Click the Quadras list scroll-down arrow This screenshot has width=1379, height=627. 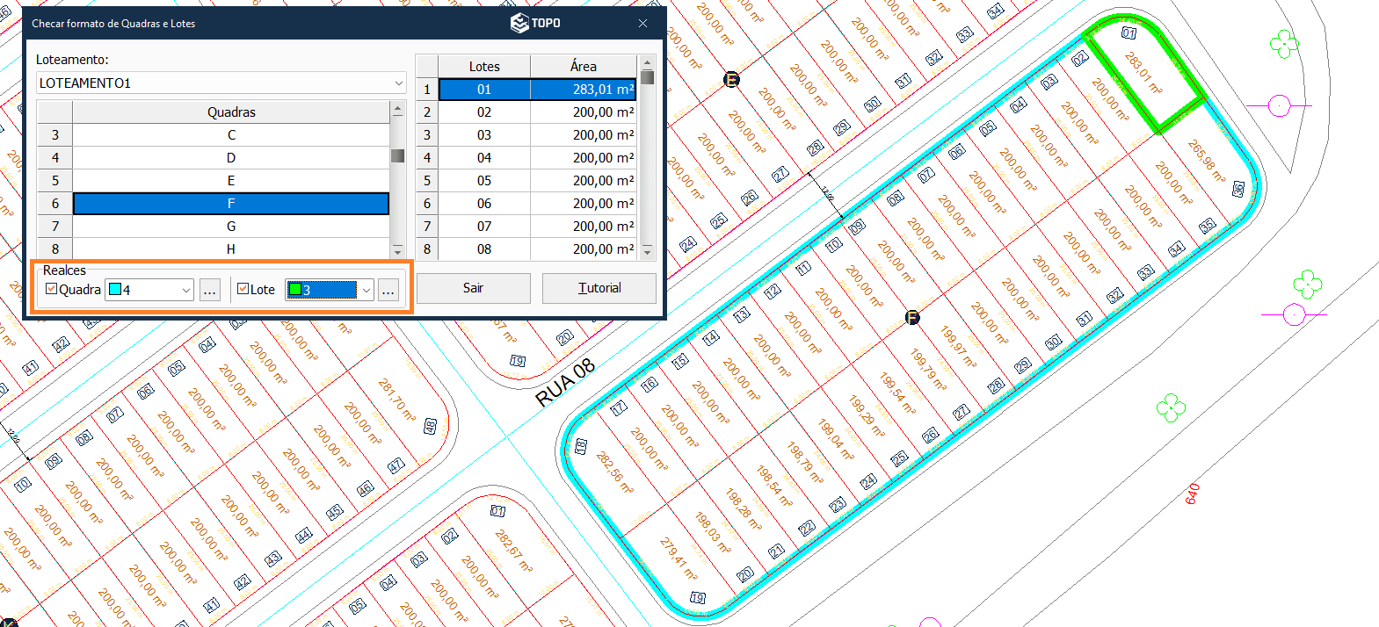pyautogui.click(x=397, y=250)
